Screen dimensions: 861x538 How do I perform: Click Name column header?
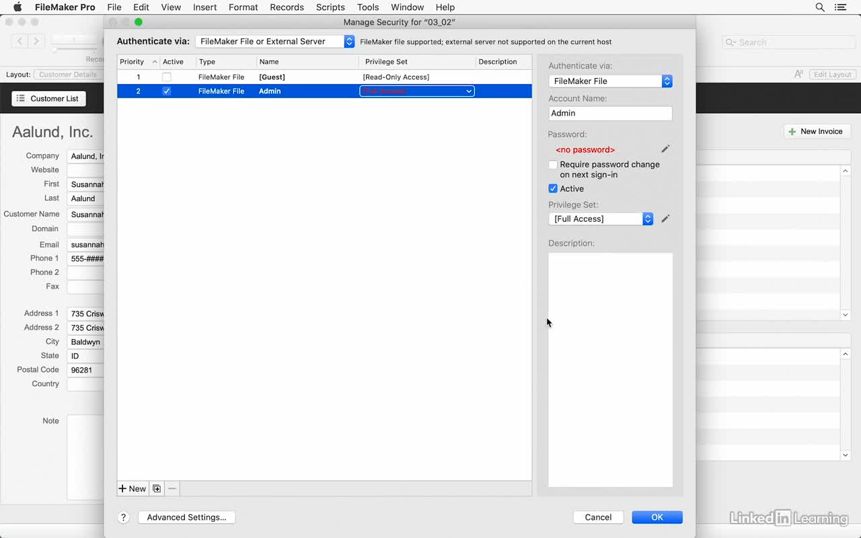pyautogui.click(x=307, y=62)
